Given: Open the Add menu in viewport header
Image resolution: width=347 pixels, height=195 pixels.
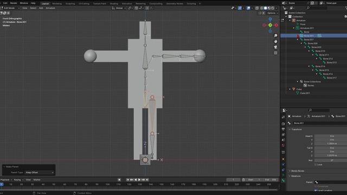Looking at the screenshot, I should tap(41, 8).
